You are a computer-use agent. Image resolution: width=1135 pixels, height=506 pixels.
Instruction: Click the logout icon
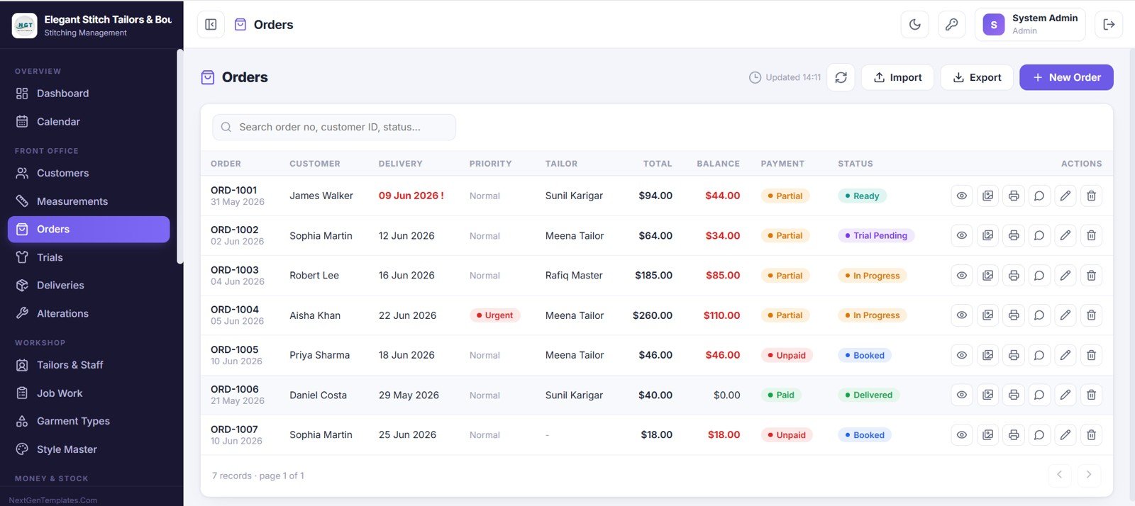(x=1109, y=24)
